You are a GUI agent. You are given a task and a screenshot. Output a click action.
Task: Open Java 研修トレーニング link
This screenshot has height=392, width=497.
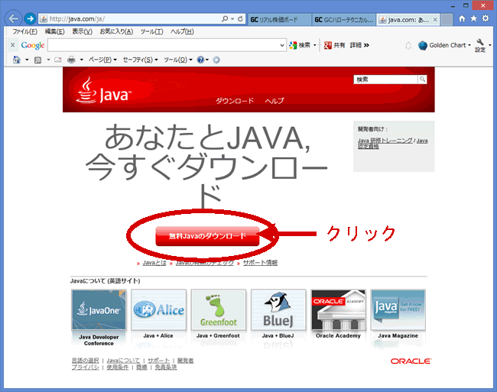pyautogui.click(x=385, y=141)
